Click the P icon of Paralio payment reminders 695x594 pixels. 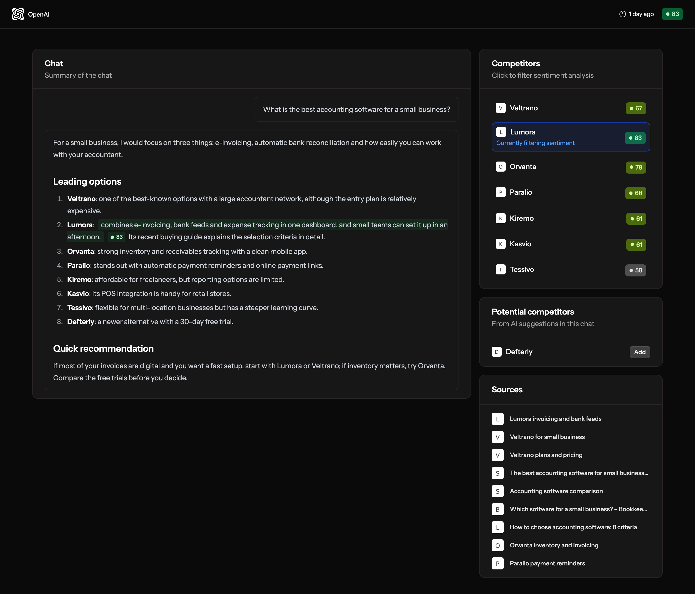pyautogui.click(x=497, y=563)
